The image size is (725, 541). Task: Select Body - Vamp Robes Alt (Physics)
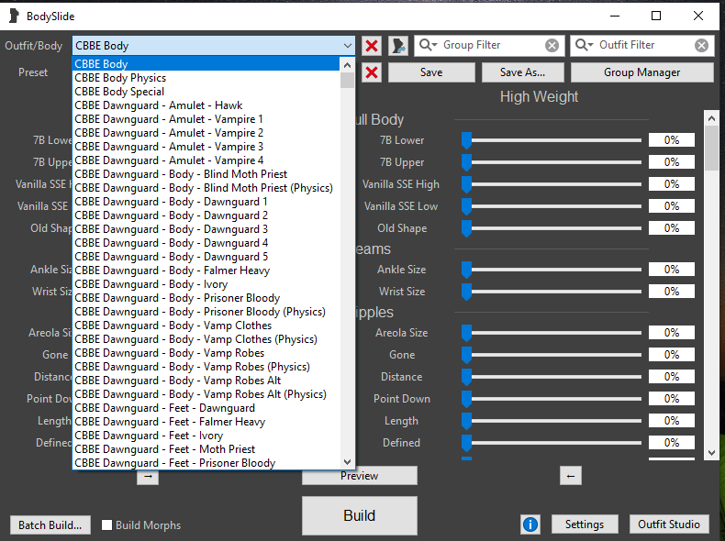[x=206, y=394]
